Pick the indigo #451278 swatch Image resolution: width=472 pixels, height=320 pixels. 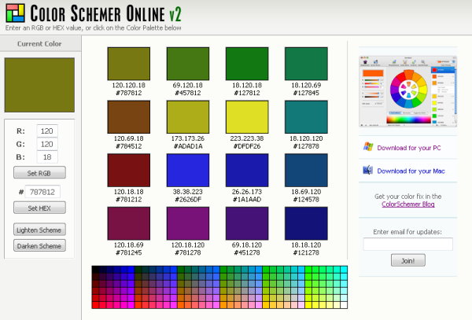coord(247,223)
